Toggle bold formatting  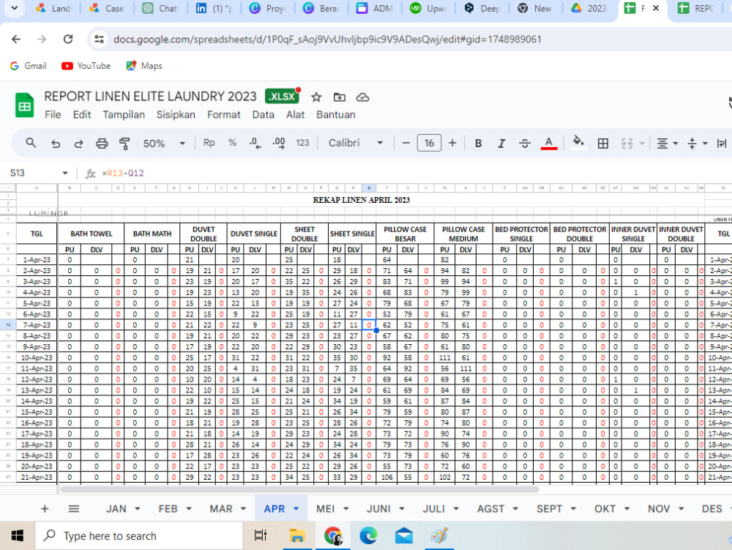pyautogui.click(x=478, y=144)
